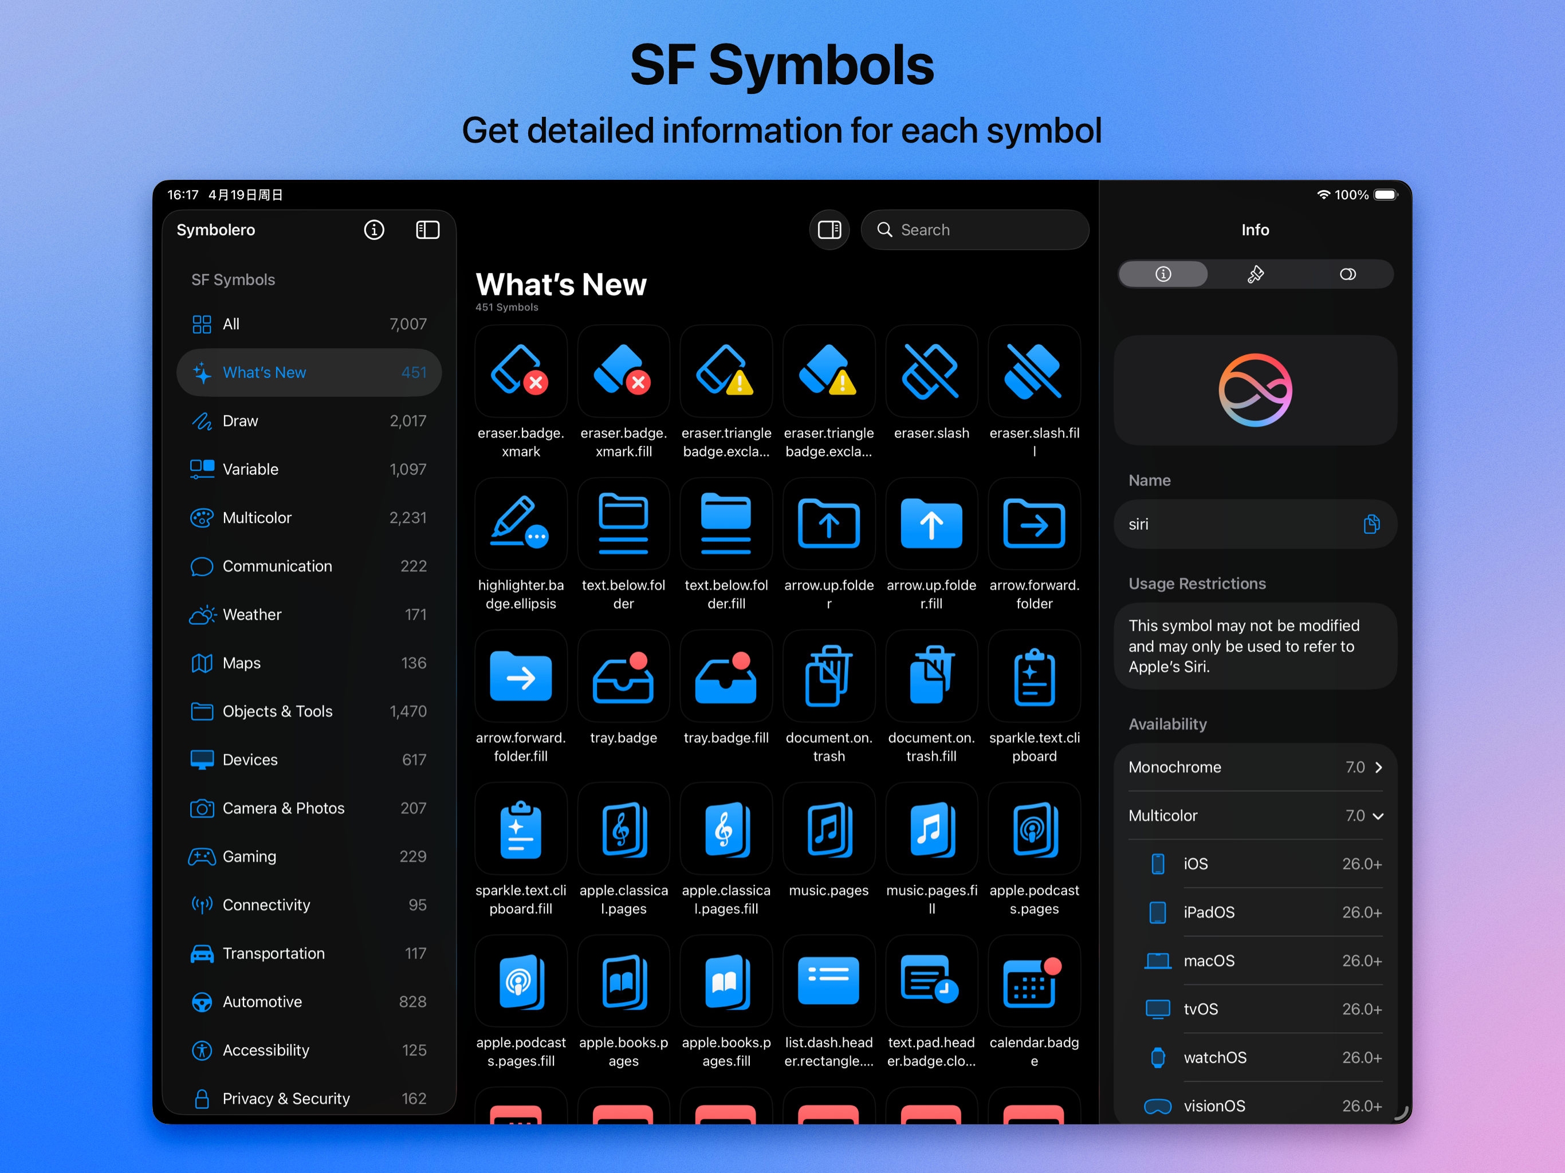
Task: Open the Multicolor category in sidebar
Action: point(309,518)
